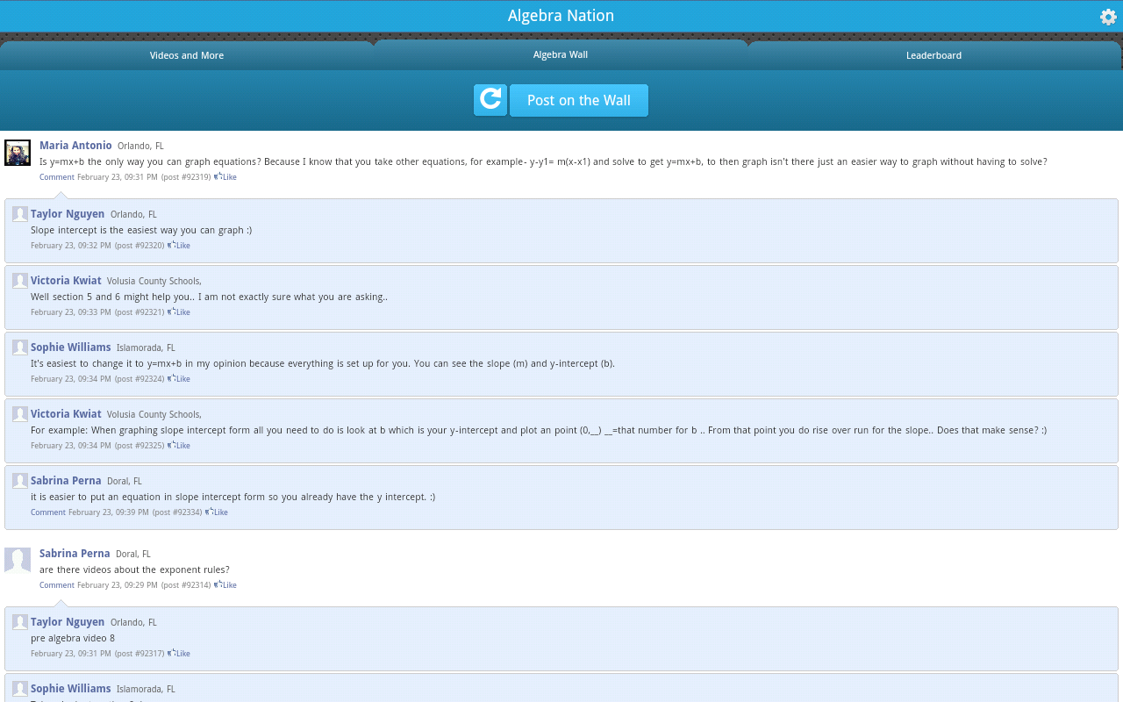1123x702 pixels.
Task: Open Maria Antonio's profile picture
Action: [18, 153]
